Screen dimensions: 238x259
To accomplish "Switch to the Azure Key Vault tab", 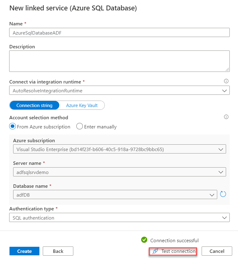I will [82, 105].
